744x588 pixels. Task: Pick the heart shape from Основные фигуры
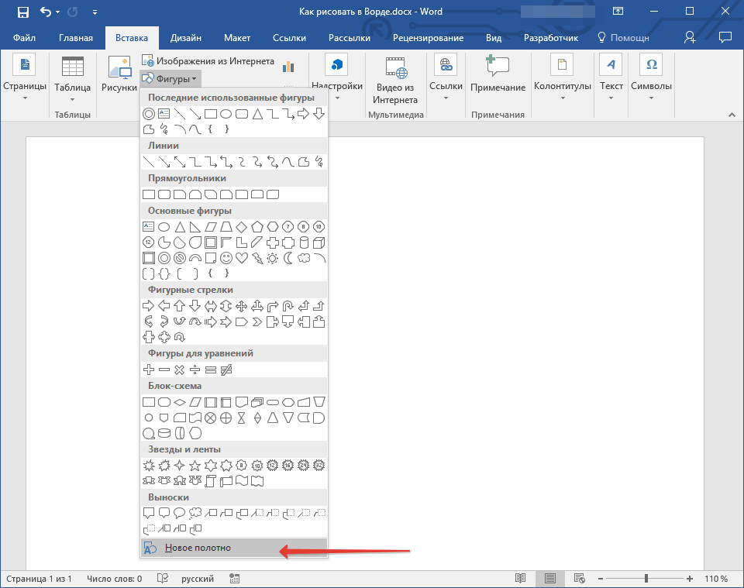click(x=241, y=258)
